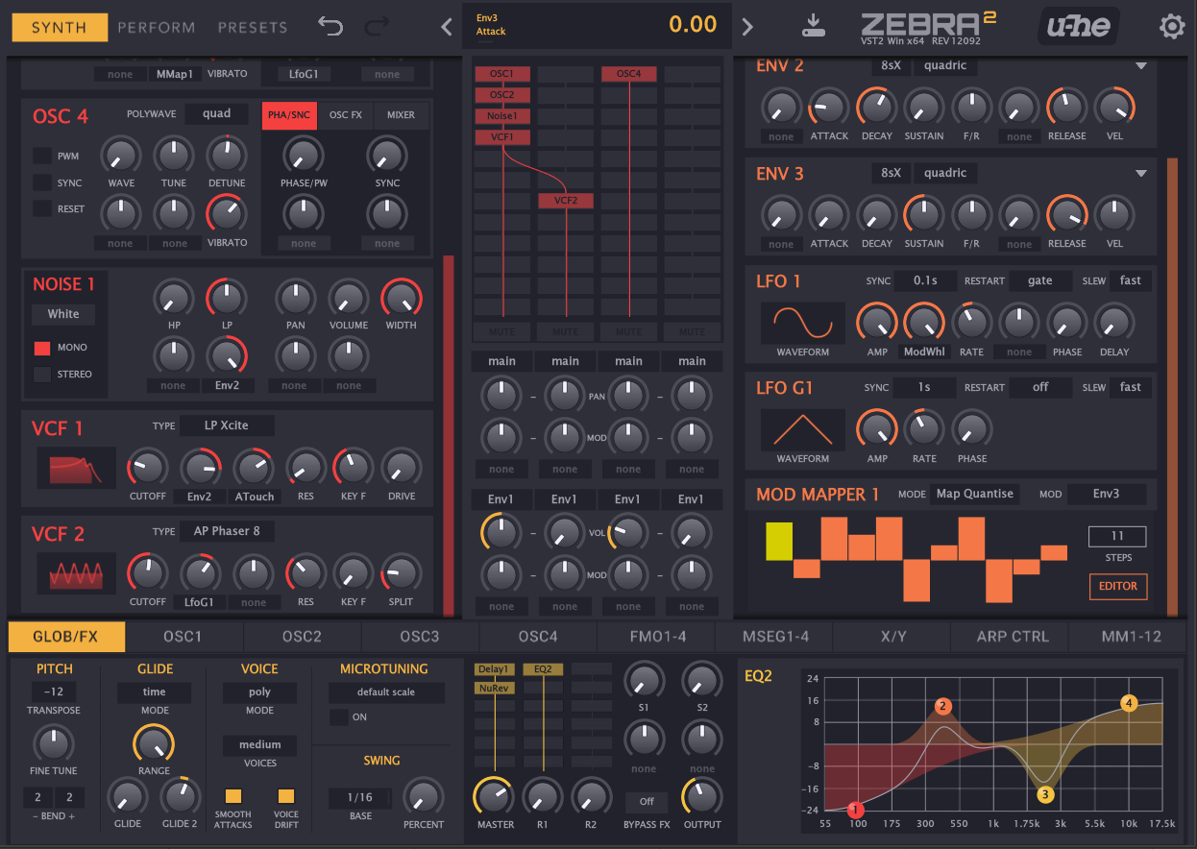Image resolution: width=1197 pixels, height=849 pixels.
Task: Click the save preset download icon
Action: 813,26
